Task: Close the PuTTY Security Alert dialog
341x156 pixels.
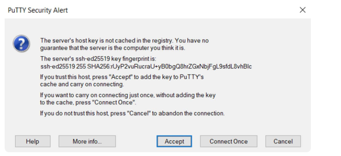Action: tap(302, 10)
